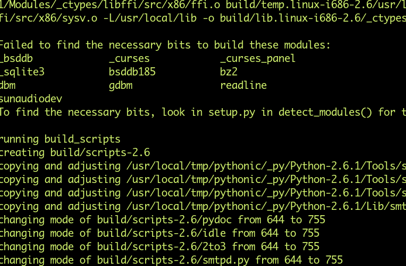Click the copying line ending in Lib/smt
406x266 pixels.
pos(202,206)
